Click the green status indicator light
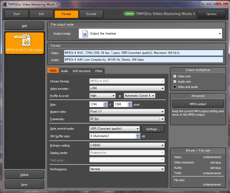This screenshot has height=193, width=230. pos(129,14)
